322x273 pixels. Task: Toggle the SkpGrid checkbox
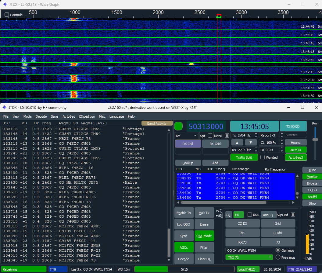[293, 215]
